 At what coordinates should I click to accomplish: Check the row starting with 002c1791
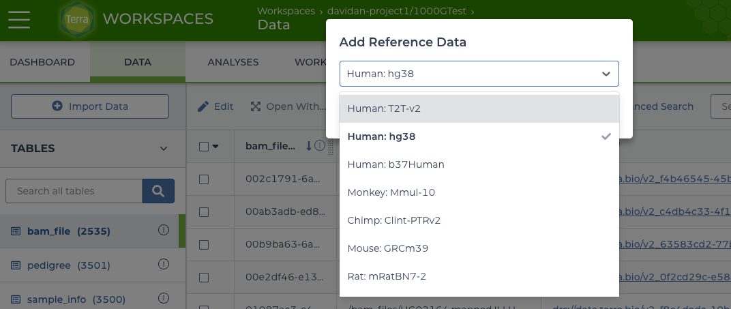click(204, 179)
